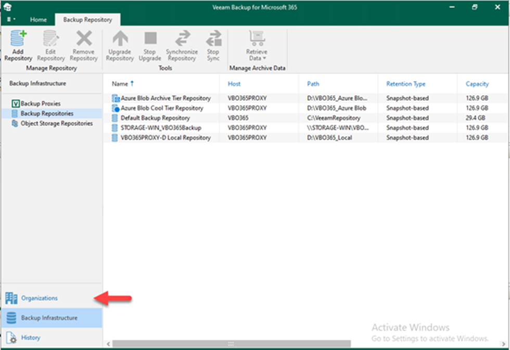Restore down the Veeam Backup window
The height and width of the screenshot is (350, 510).
coord(475,7)
